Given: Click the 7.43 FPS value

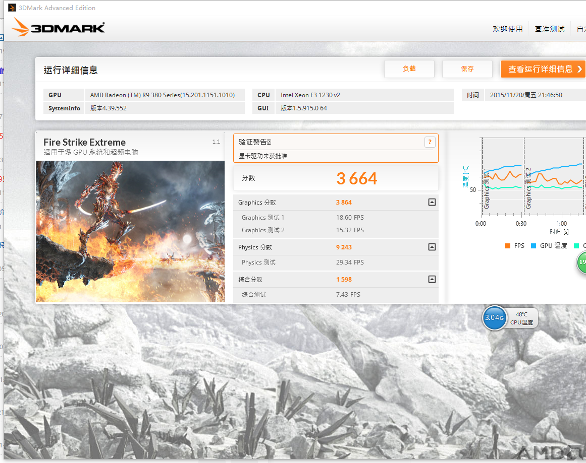Looking at the screenshot, I should [x=348, y=294].
